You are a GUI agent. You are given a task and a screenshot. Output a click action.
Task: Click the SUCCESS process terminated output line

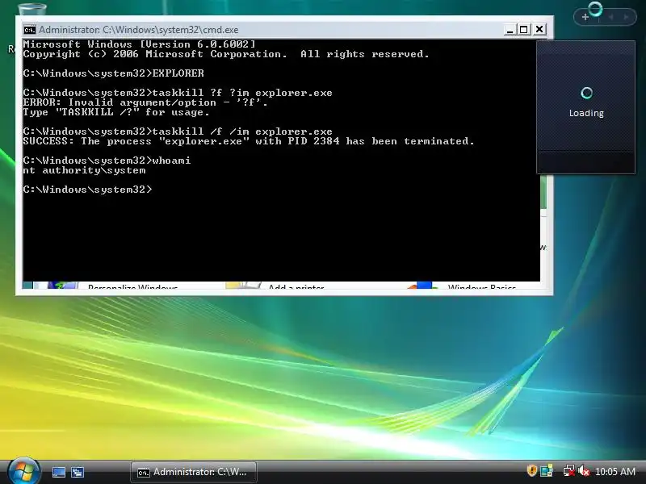(249, 141)
